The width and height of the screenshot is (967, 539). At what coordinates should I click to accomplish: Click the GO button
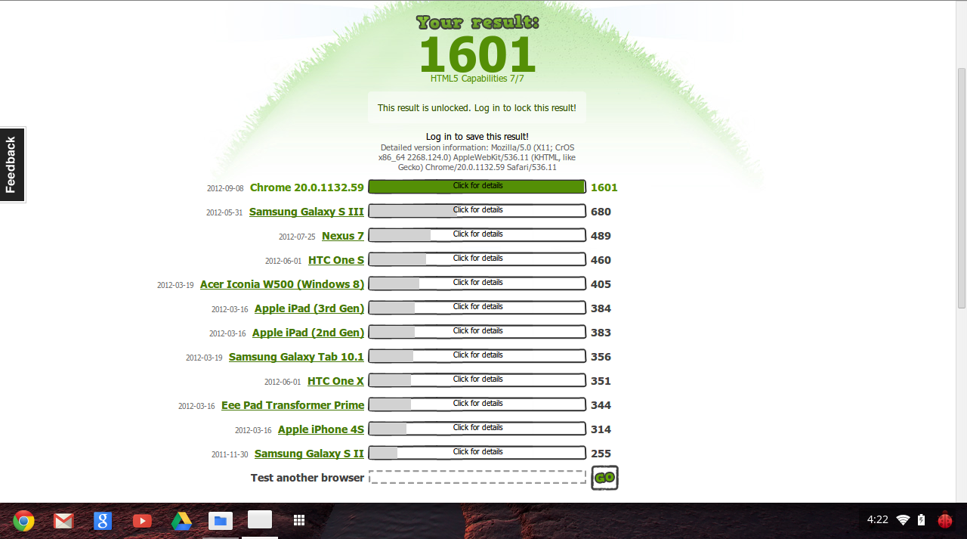tap(604, 478)
